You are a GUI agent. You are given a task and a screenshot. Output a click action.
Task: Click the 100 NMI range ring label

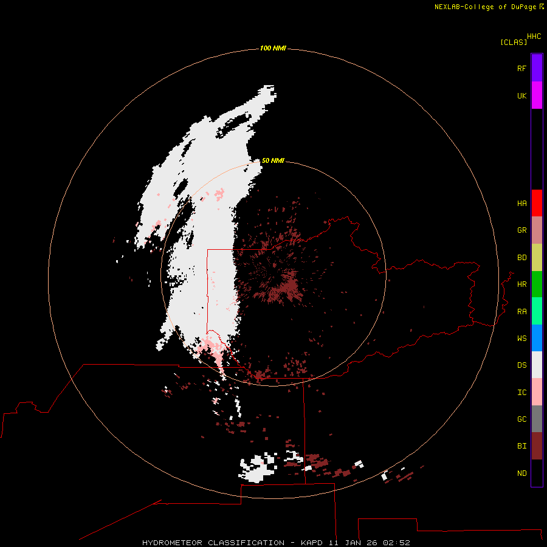273,48
